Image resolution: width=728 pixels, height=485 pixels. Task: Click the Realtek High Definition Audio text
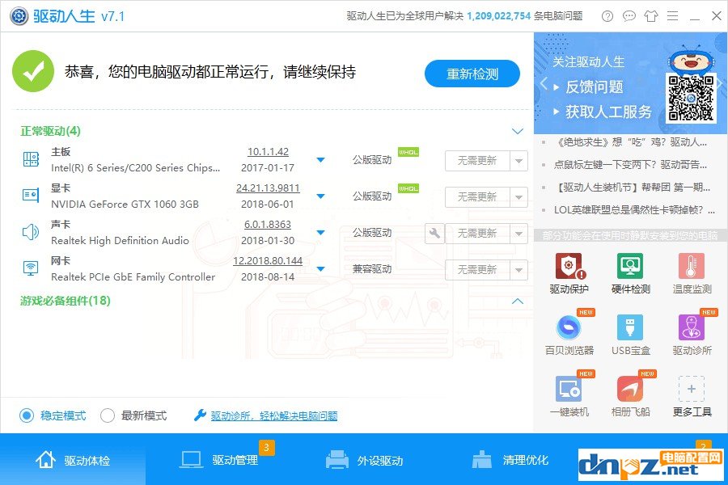[120, 240]
